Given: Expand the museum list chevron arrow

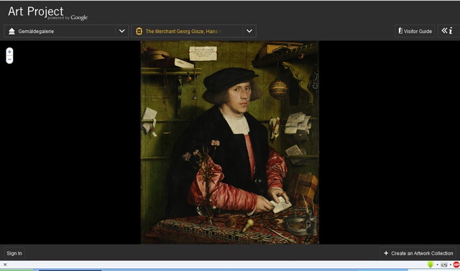Looking at the screenshot, I should click(x=121, y=31).
